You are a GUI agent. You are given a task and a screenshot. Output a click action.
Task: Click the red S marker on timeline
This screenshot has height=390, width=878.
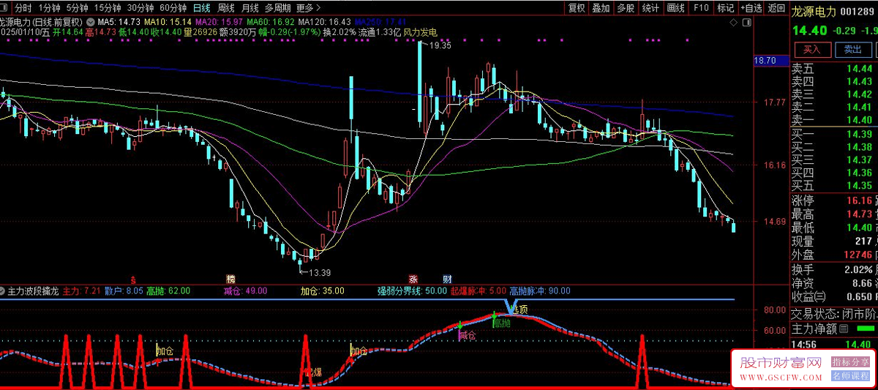point(132,279)
